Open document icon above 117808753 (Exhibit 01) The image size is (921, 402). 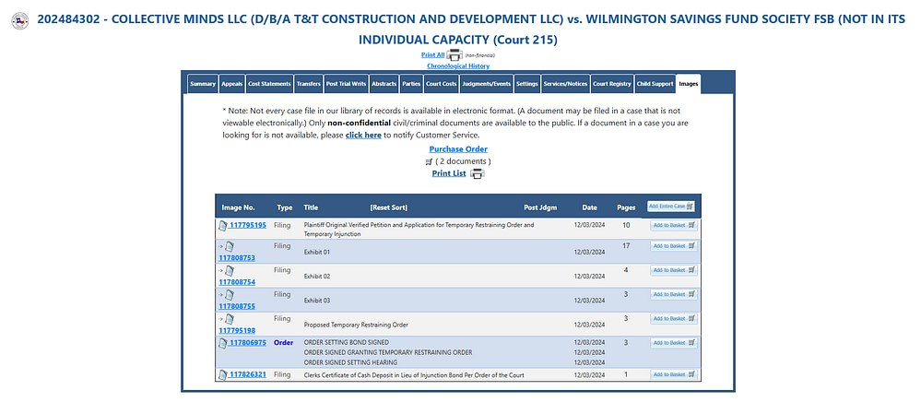[x=229, y=247]
